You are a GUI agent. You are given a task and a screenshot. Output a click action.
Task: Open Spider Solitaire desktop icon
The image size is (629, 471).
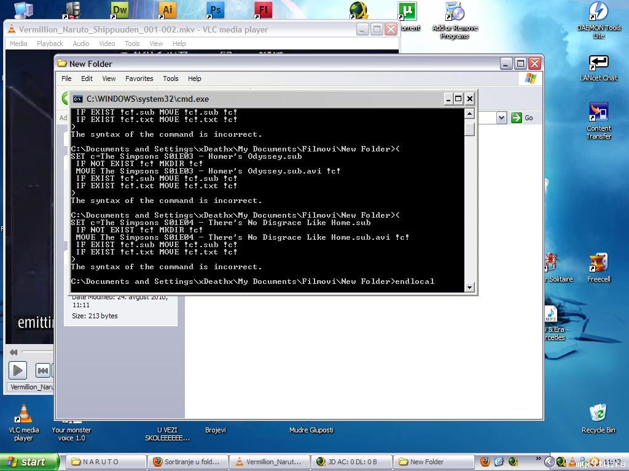[552, 261]
